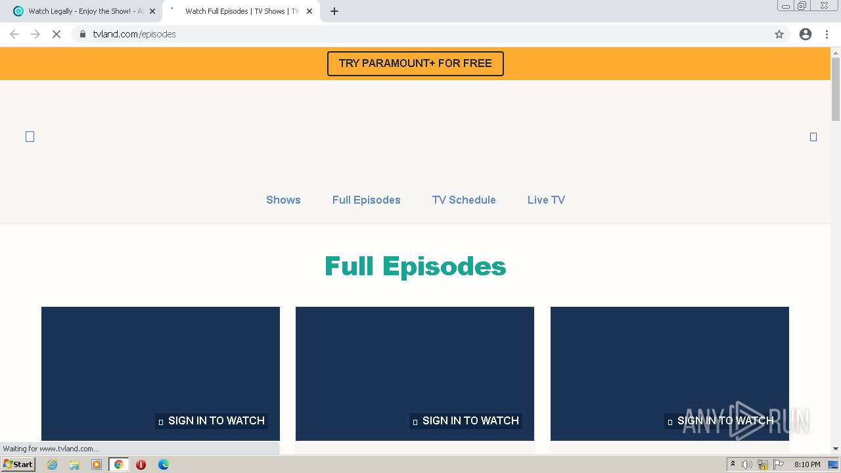The image size is (841, 473).
Task: Open the network tray icon
Action: pos(763,464)
